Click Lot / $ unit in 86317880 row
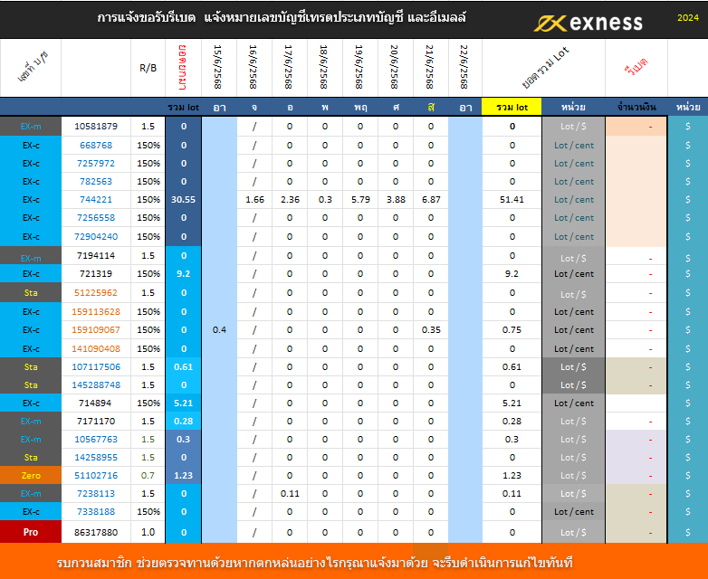 pos(573,532)
